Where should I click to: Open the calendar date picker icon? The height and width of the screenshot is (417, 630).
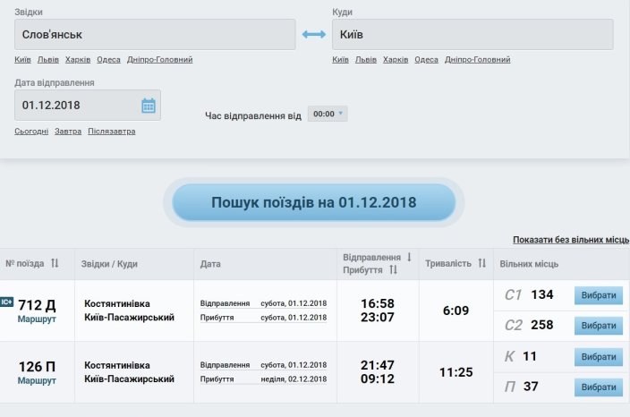[149, 106]
